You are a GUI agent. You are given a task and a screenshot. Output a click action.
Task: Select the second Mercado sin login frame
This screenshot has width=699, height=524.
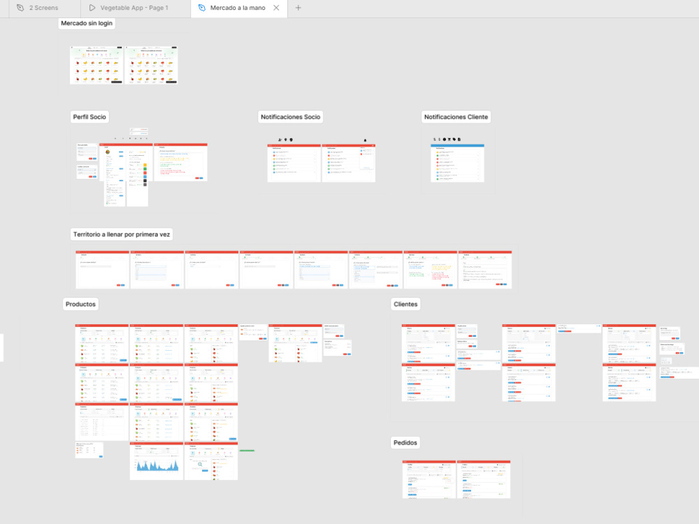tap(151, 65)
